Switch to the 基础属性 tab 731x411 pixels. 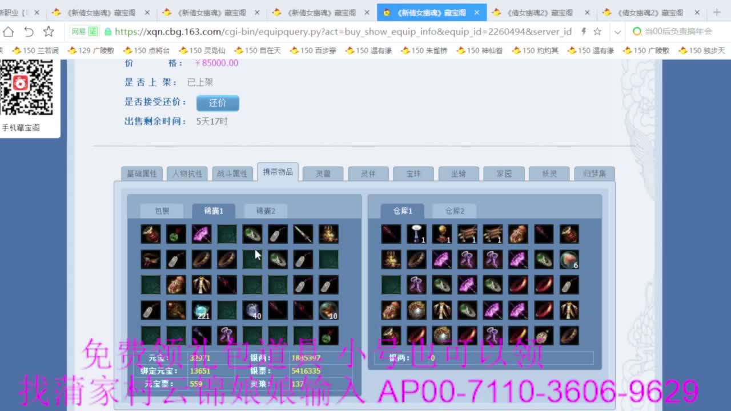[x=142, y=174]
